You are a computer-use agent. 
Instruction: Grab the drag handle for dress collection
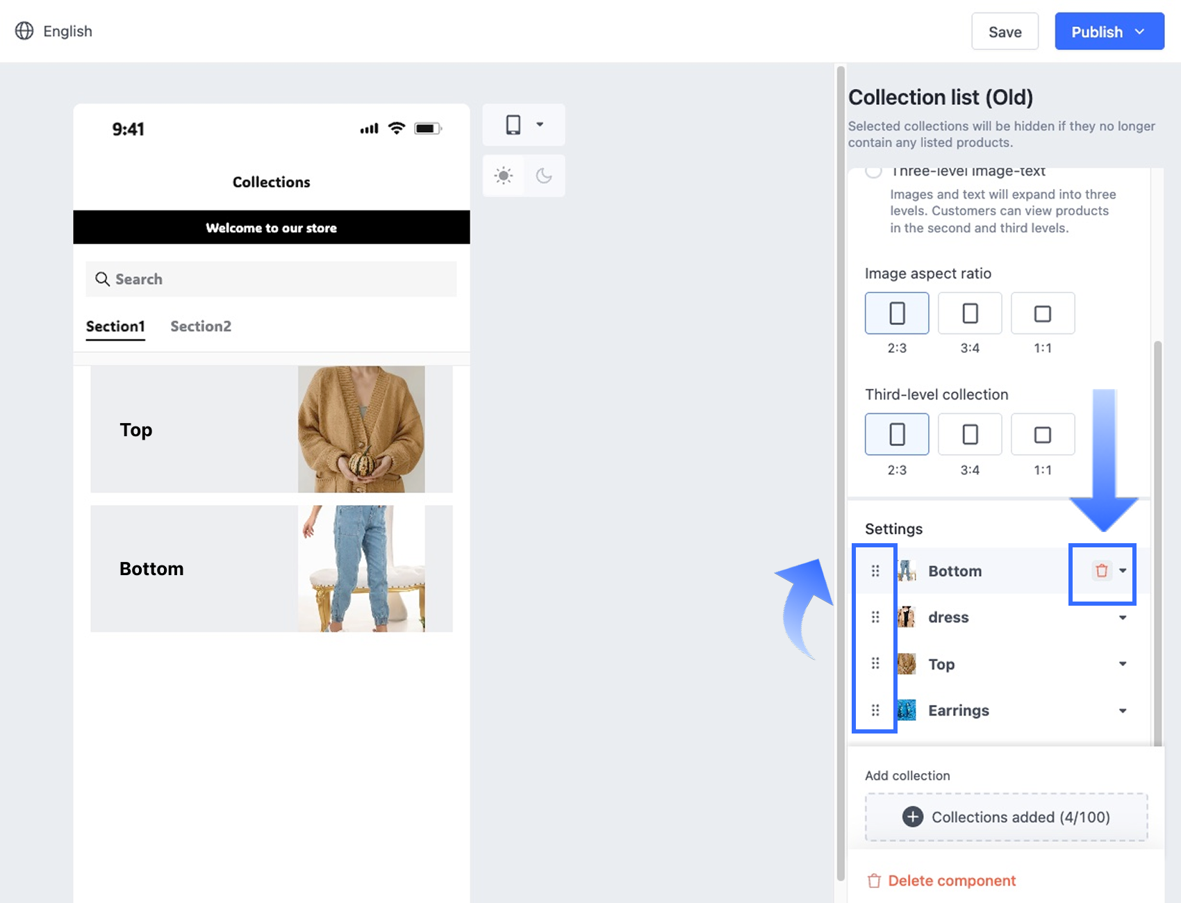(875, 618)
